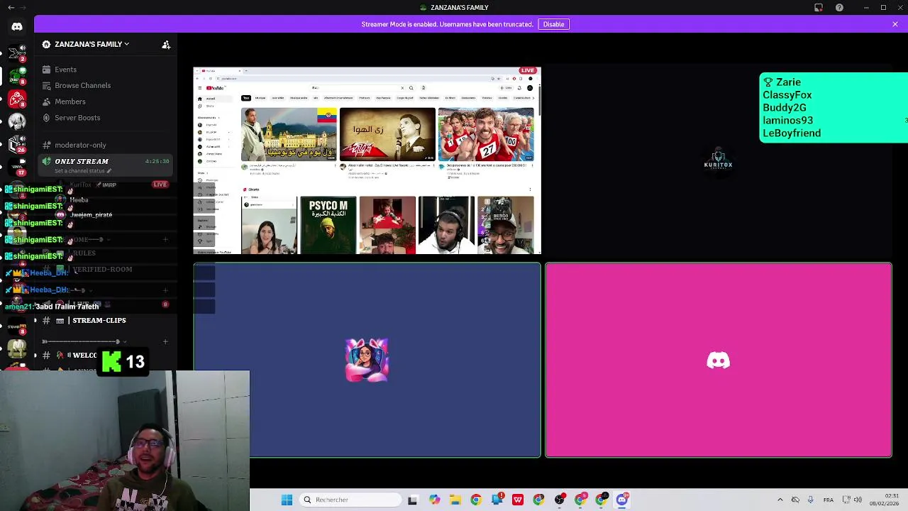Switch to Discord on the taskbar

coord(622,500)
